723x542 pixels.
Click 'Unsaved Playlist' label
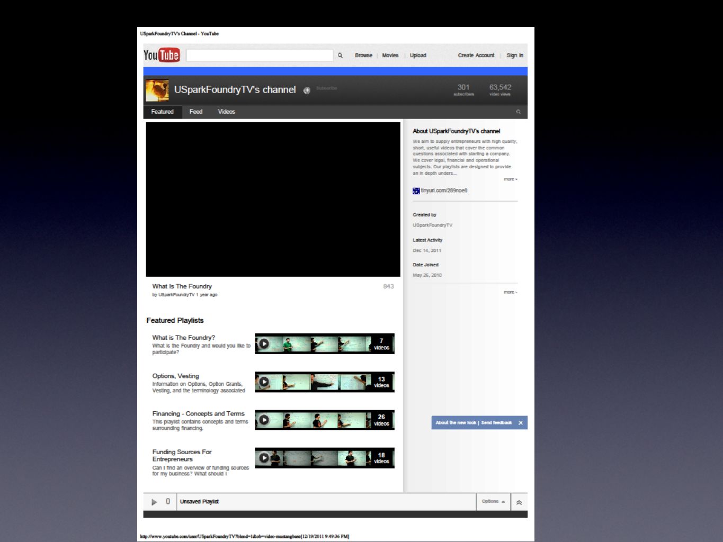199,502
